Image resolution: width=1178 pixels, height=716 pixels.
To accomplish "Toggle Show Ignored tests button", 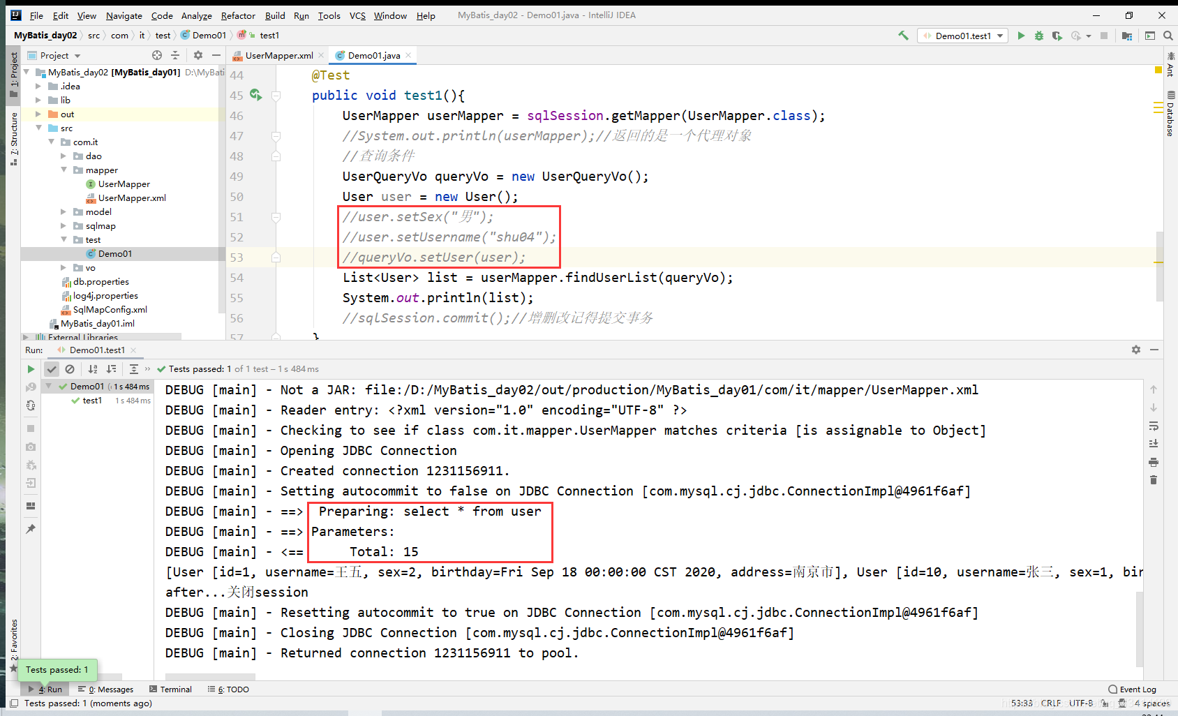I will pos(70,369).
